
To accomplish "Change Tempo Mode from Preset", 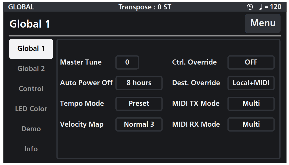I will (139, 104).
